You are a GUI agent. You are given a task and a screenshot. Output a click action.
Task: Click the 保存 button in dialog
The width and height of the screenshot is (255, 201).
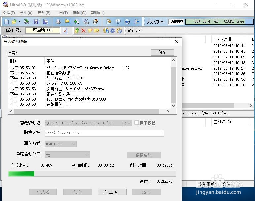[x=162, y=53]
